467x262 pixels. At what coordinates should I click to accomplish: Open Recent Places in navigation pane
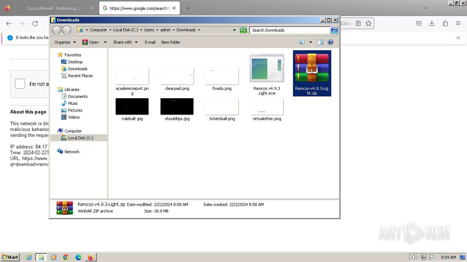click(x=80, y=76)
